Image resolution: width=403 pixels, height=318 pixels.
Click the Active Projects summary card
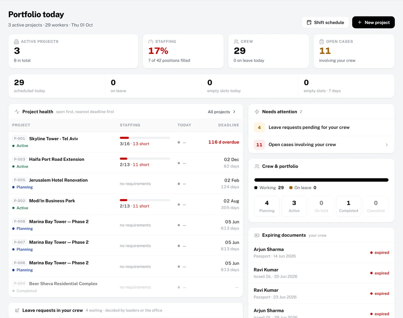point(73,51)
